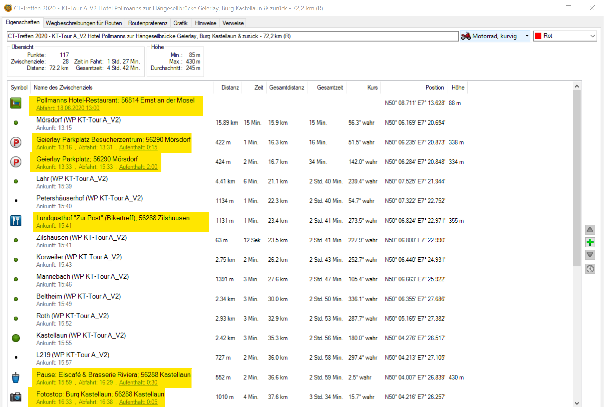Screen dimensions: 604x407
Task: Switch to the Grafik tab
Action: click(180, 23)
